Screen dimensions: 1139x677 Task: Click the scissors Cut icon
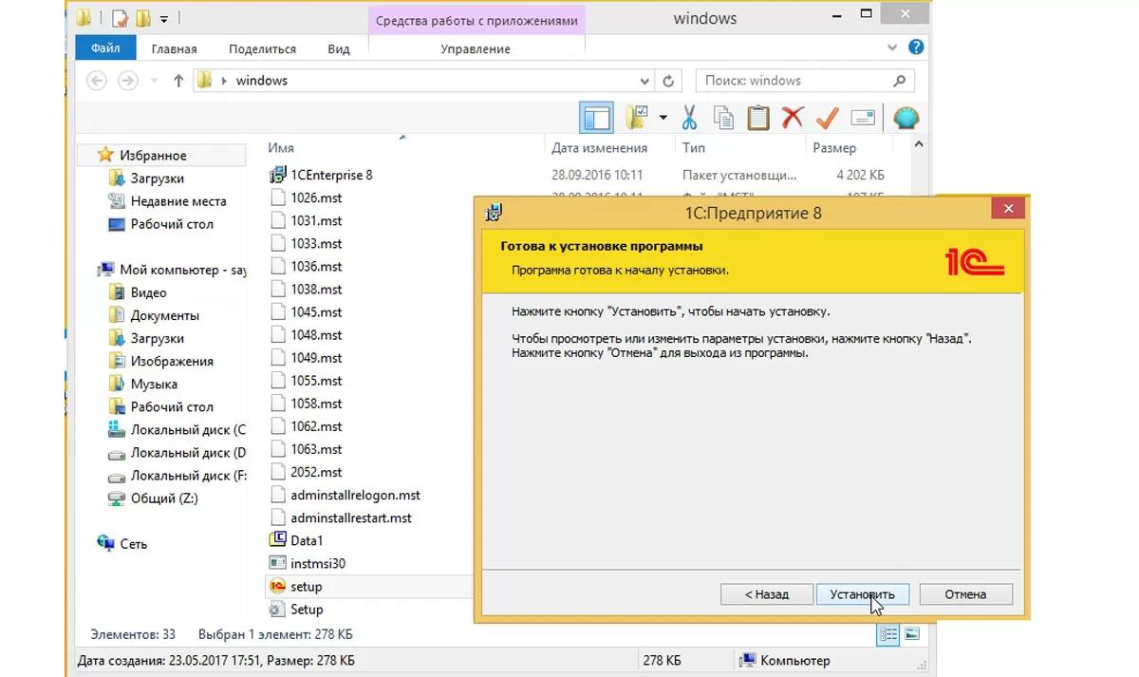tap(689, 118)
